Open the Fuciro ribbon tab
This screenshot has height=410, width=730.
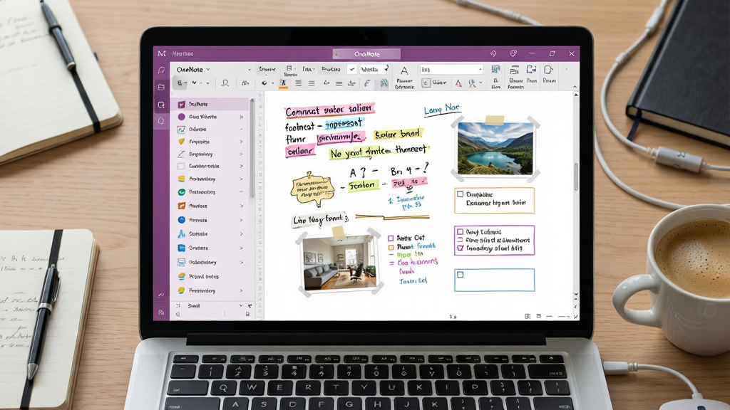pyautogui.click(x=331, y=69)
